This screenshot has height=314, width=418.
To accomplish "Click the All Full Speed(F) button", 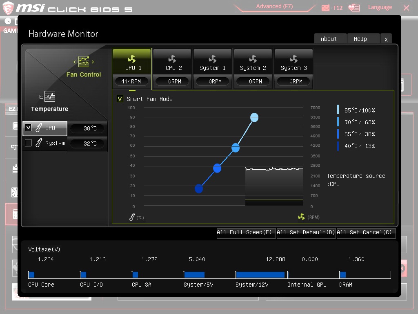I will pyautogui.click(x=246, y=233).
